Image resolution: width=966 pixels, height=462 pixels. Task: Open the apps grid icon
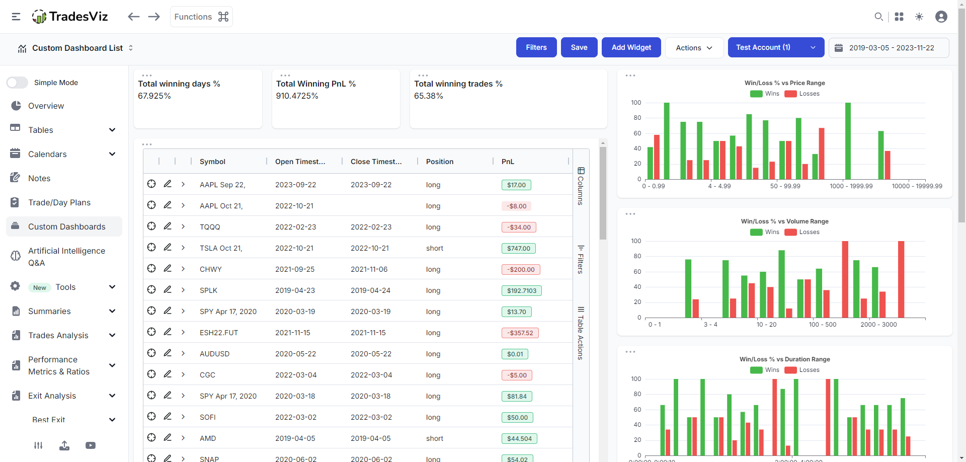(899, 17)
